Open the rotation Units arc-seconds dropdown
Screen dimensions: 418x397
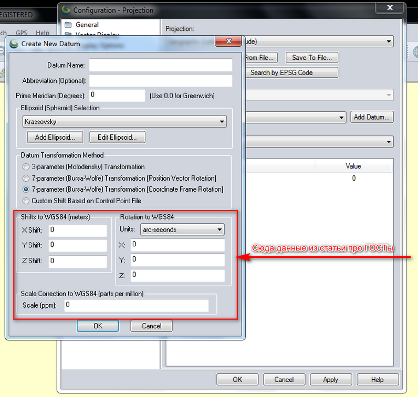182,229
